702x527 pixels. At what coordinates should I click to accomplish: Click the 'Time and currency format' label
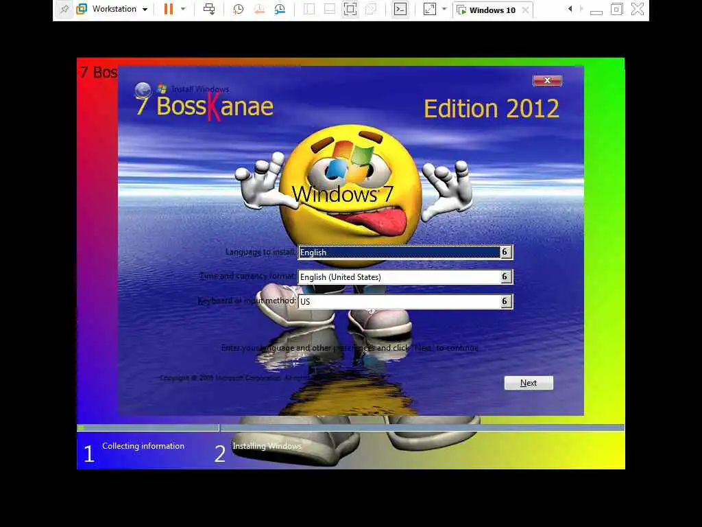tap(247, 276)
